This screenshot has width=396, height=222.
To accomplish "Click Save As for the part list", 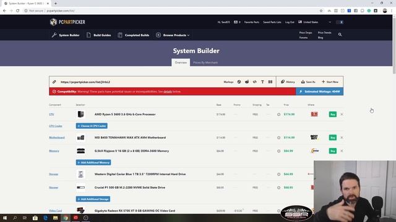I will pyautogui.click(x=308, y=82).
